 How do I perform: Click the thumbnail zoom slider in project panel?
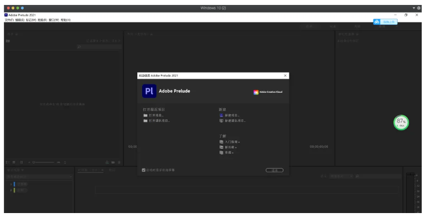(43, 162)
